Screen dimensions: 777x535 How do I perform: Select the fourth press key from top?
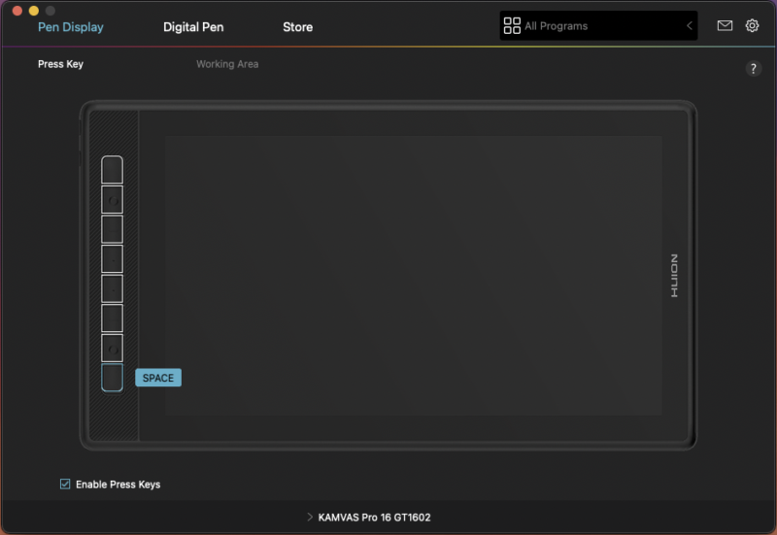click(112, 259)
